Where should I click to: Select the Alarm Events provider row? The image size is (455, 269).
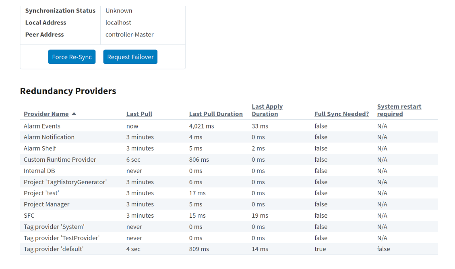(x=42, y=126)
